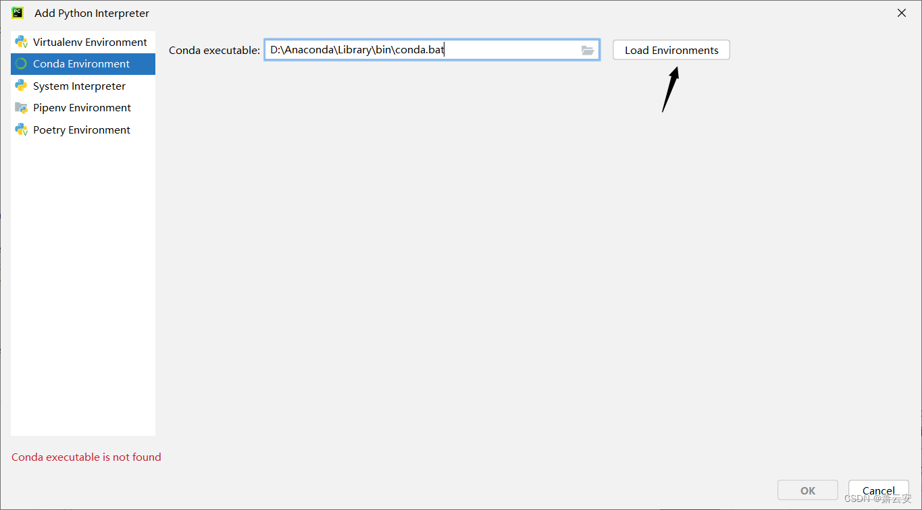The image size is (922, 510).
Task: Click the disabled OK button
Action: click(x=808, y=490)
